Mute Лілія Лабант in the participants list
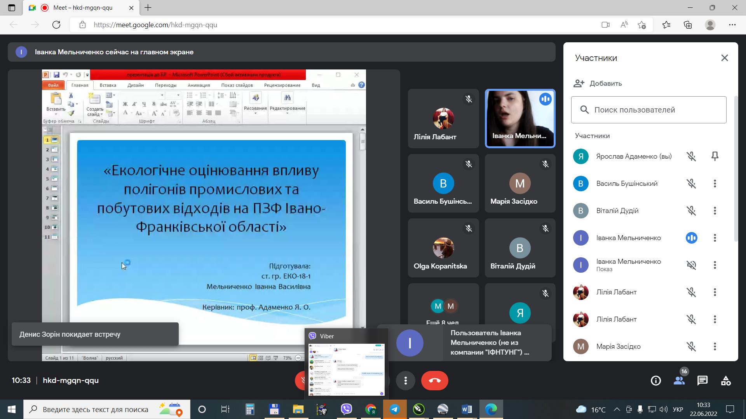This screenshot has height=419, width=746. [692, 292]
